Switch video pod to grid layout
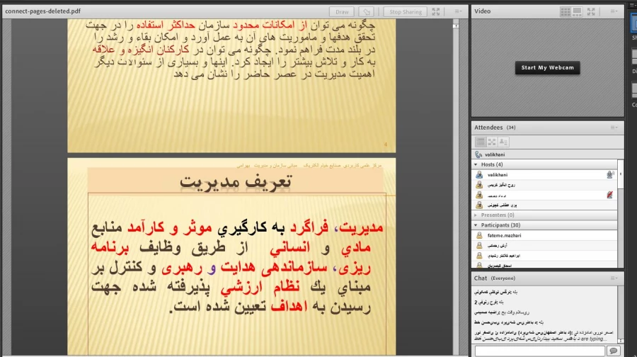 click(566, 11)
